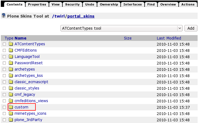Check the custom row checkbox
Image resolution: width=199 pixels, height=123 pixels.
[4, 107]
